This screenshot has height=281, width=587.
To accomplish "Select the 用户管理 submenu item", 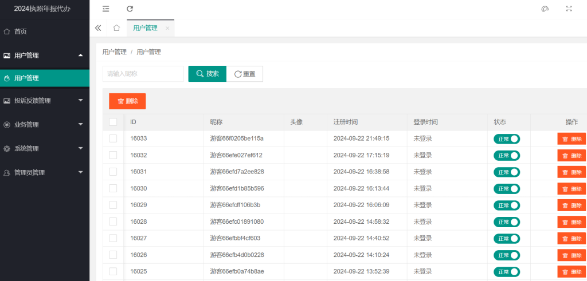I will pyautogui.click(x=27, y=78).
